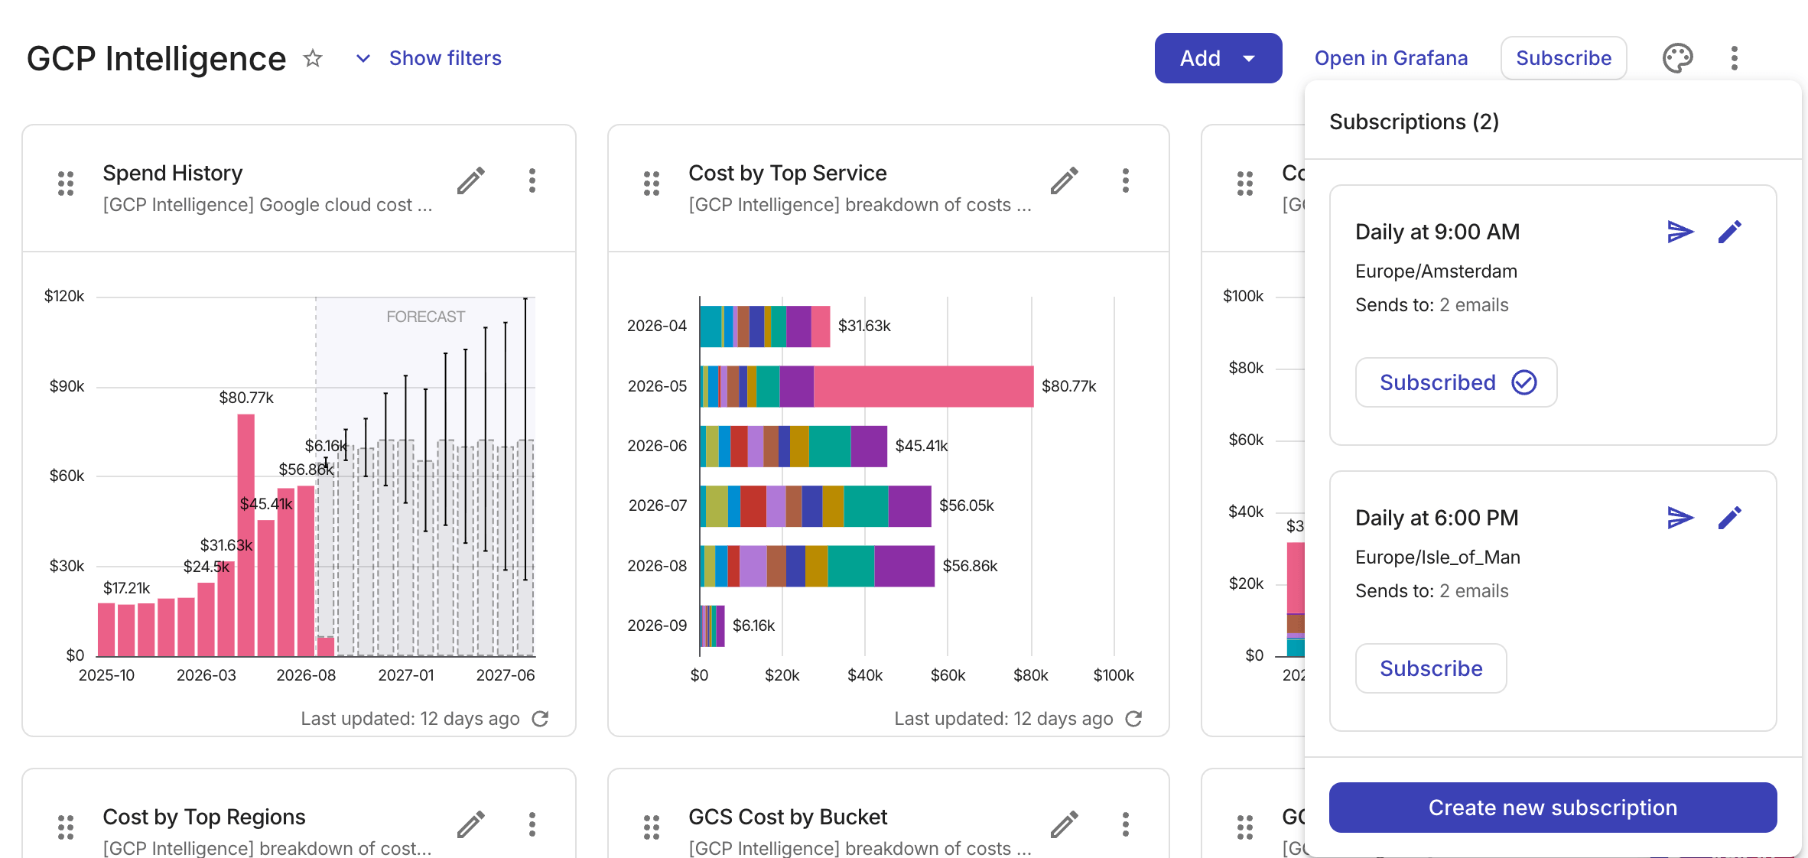
Task: Open Cost by Top Service options menu
Action: click(x=1126, y=180)
